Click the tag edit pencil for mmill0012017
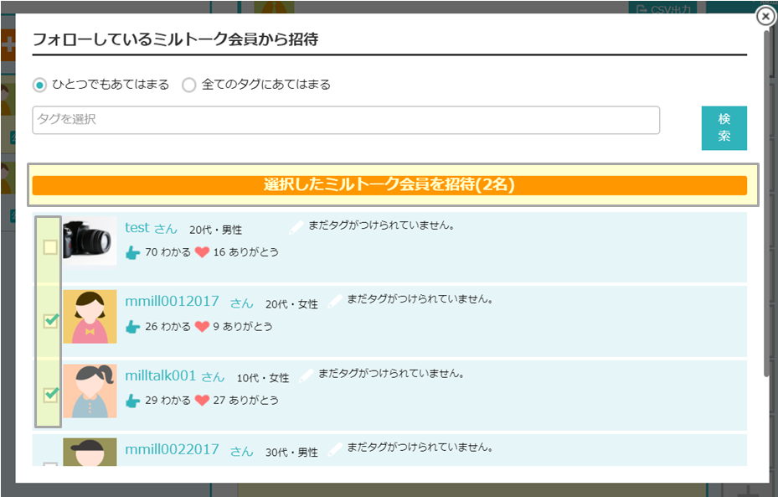Image resolution: width=778 pixels, height=497 pixels. coord(335,301)
